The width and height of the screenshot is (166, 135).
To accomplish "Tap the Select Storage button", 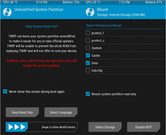I will click(105, 127).
